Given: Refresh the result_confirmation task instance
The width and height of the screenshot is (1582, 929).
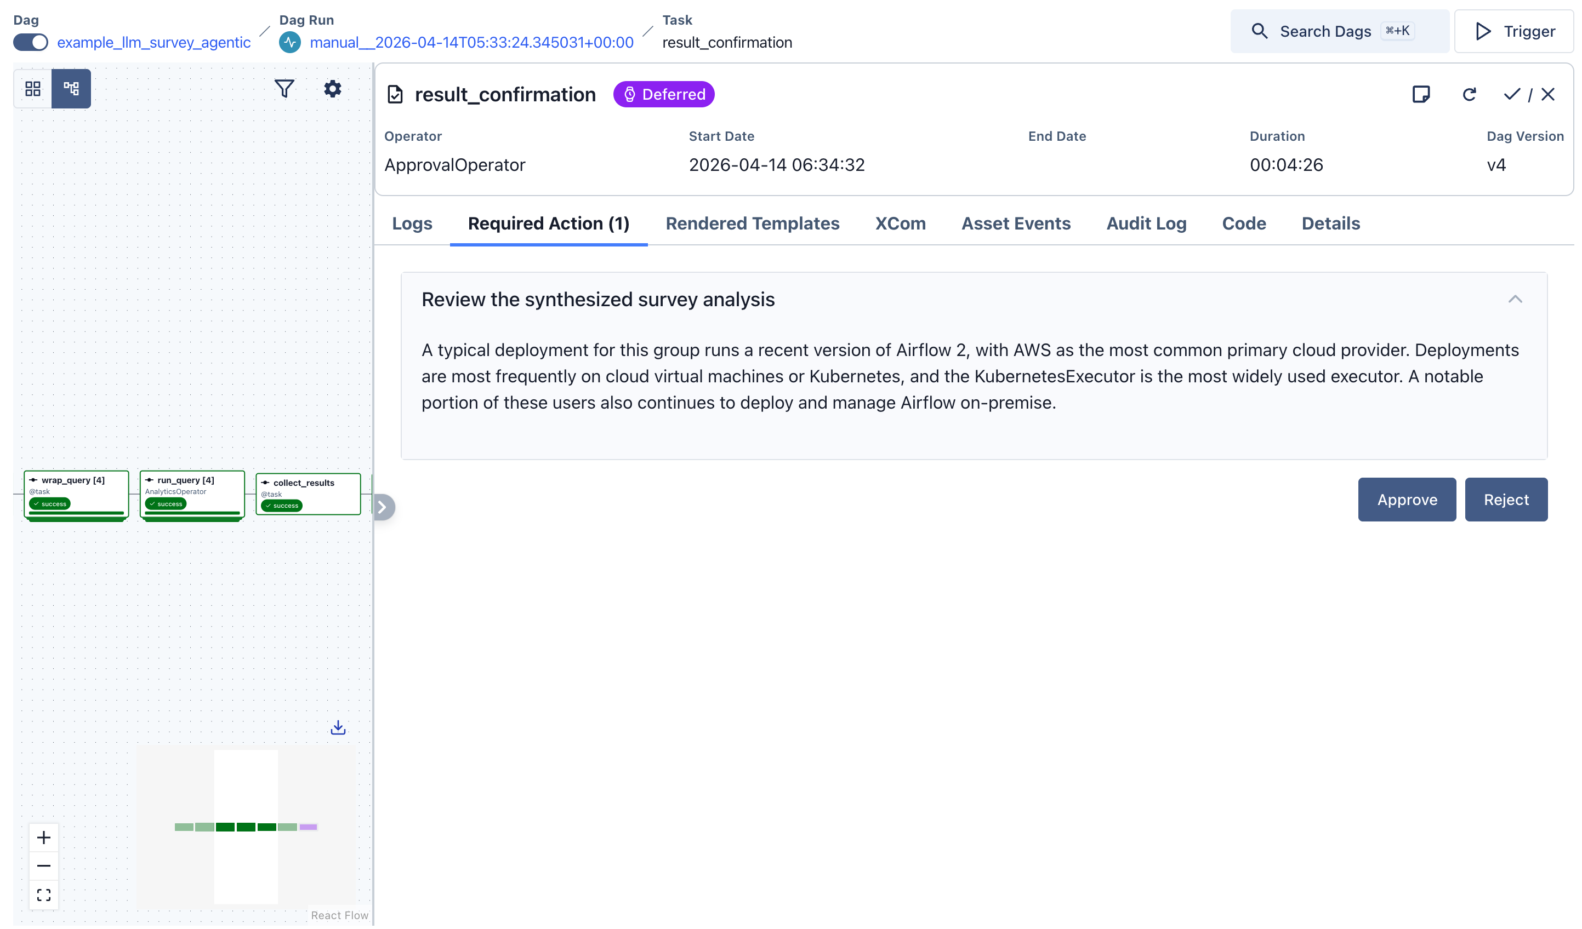Looking at the screenshot, I should pos(1469,94).
